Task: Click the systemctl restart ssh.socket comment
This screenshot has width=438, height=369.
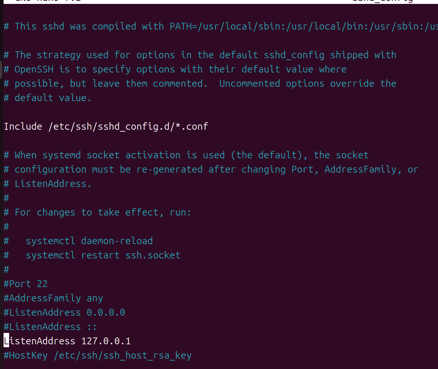Action: pyautogui.click(x=103, y=255)
